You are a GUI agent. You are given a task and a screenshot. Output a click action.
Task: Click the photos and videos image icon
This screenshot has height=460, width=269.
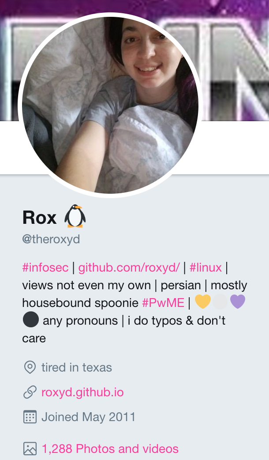(30, 448)
